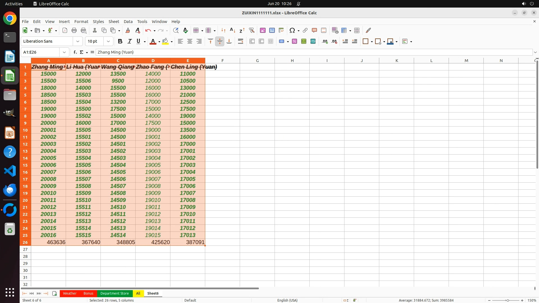Click the Sort Ascending icon
Screen dimensions: 539x303
(232, 30)
